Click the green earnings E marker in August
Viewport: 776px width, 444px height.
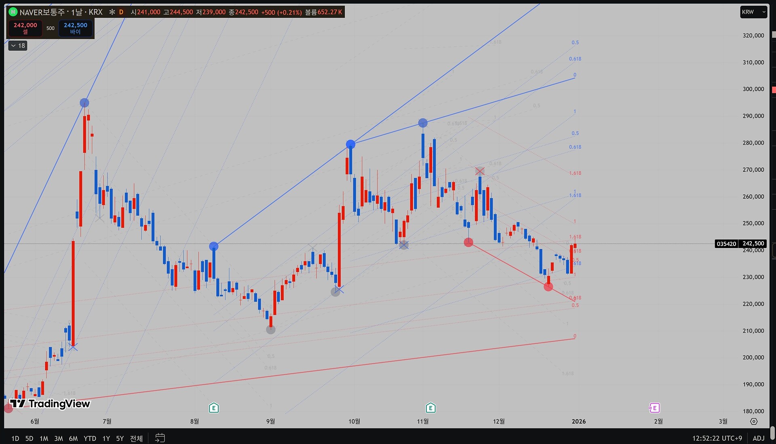tap(214, 408)
